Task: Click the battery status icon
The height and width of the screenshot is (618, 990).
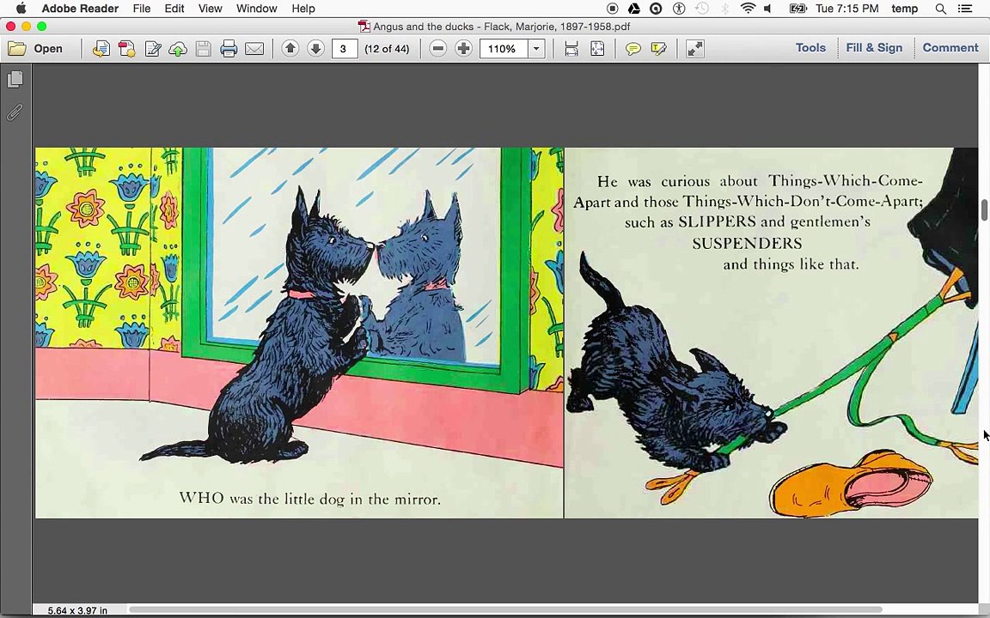Action: pyautogui.click(x=797, y=9)
